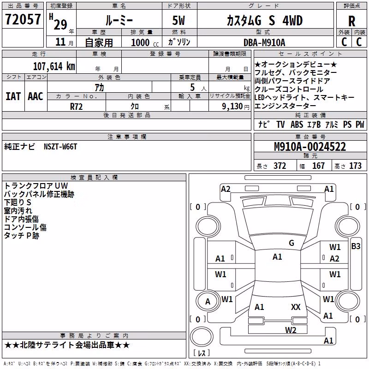Select the W2 mark on the rear bumper

point(291,330)
